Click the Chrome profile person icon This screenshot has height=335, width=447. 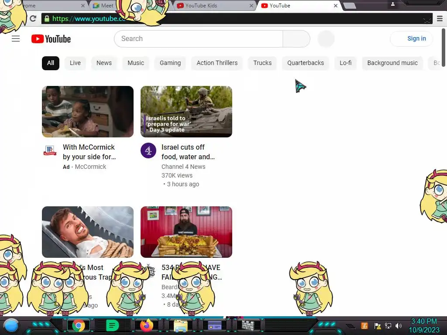point(392,4)
